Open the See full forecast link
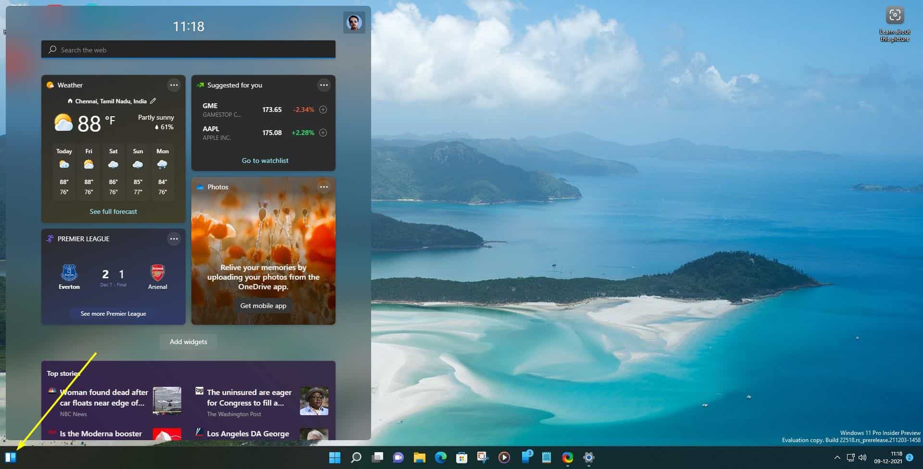Screen dimensions: 923x469 pyautogui.click(x=113, y=211)
